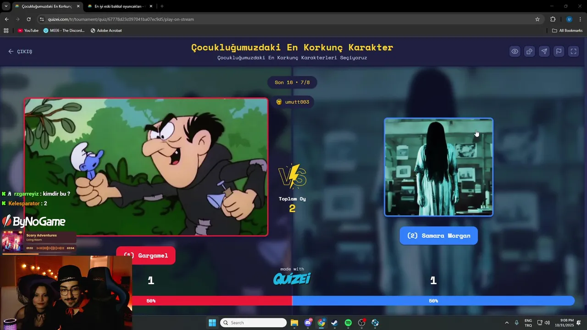The width and height of the screenshot is (587, 330).
Task: Click the address bar URL field
Action: 289,19
